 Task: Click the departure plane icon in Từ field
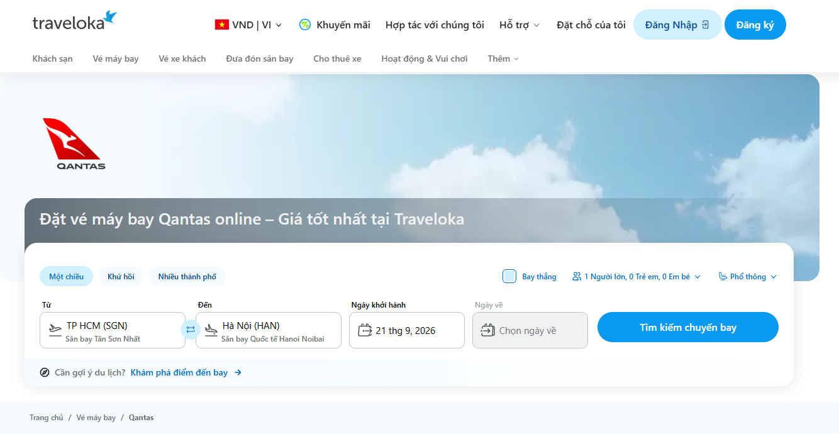point(55,330)
